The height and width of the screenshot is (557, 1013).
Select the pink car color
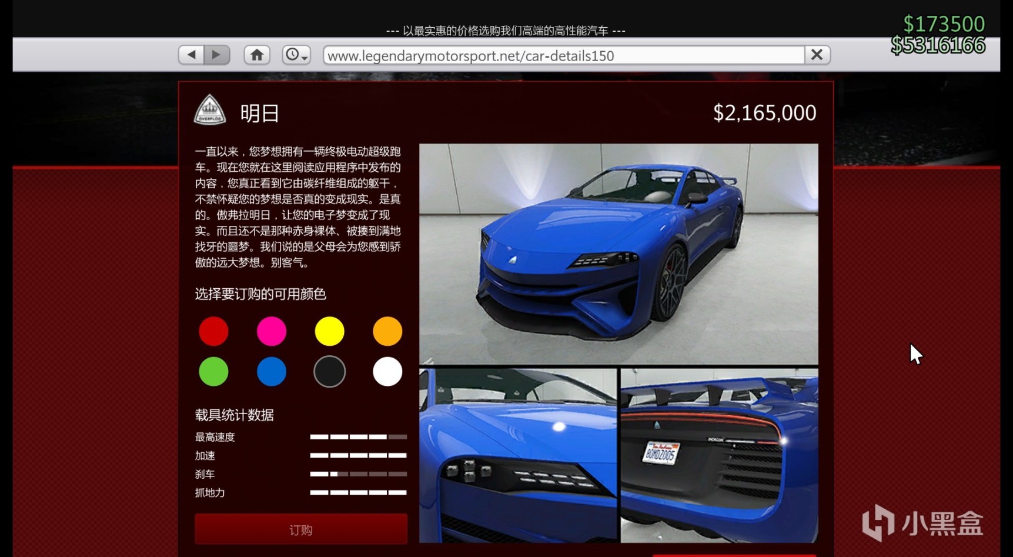pyautogui.click(x=272, y=331)
